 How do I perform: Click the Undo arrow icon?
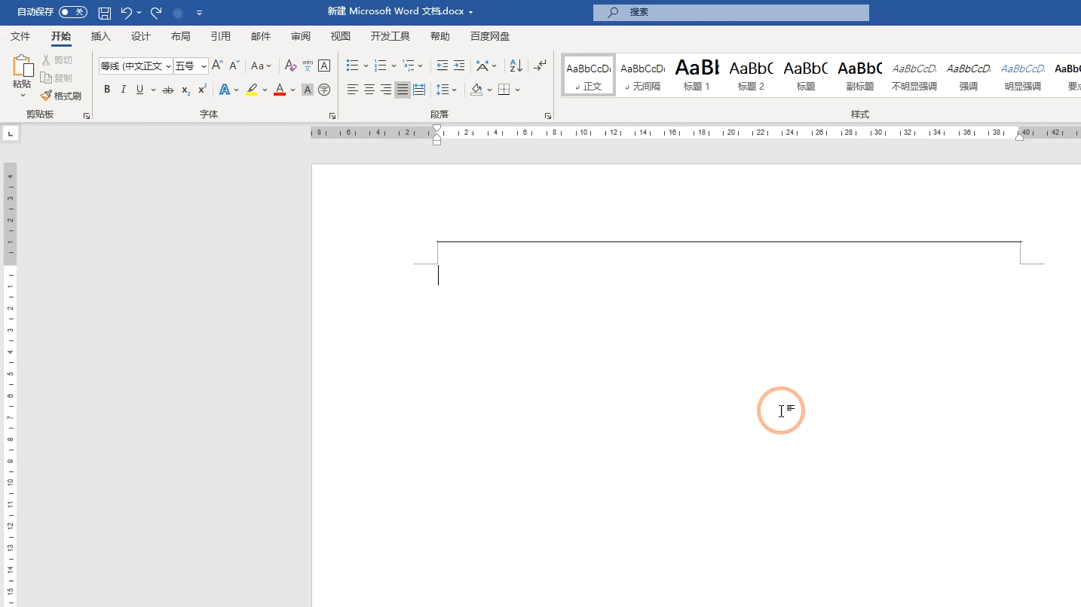coord(126,13)
